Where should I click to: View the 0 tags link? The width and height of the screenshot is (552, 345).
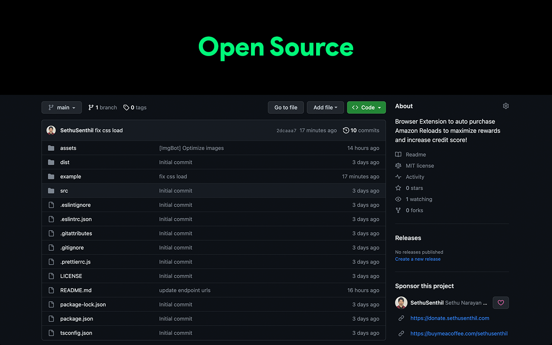135,107
